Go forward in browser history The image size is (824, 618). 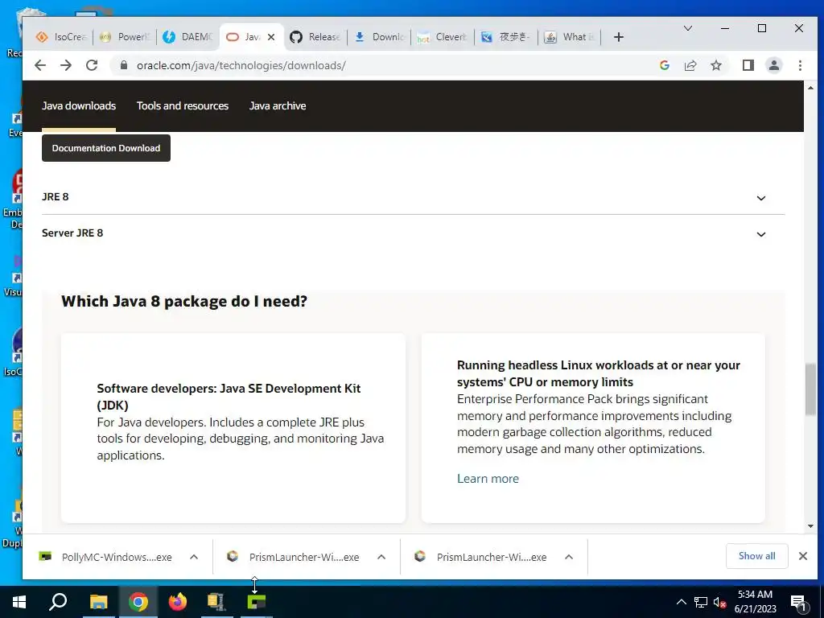click(66, 65)
